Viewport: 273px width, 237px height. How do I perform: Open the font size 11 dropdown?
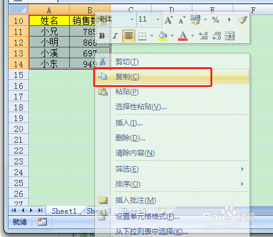158,20
